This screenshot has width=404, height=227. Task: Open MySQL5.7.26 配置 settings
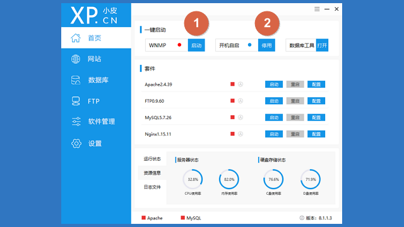pyautogui.click(x=316, y=117)
